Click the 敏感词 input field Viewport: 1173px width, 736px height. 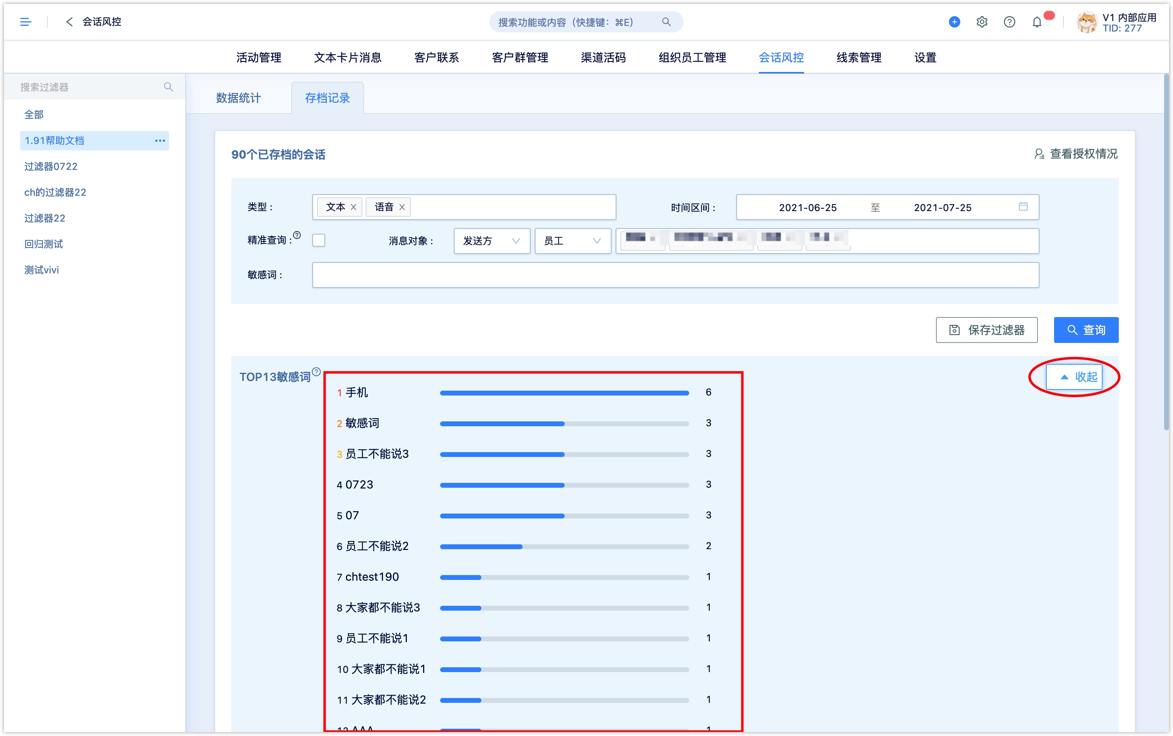pos(675,275)
